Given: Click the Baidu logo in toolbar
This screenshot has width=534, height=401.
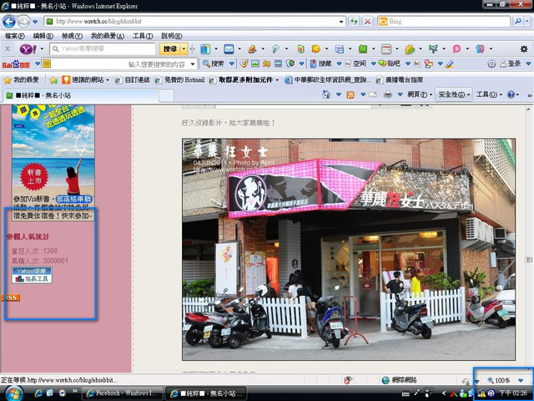Looking at the screenshot, I should (16, 64).
